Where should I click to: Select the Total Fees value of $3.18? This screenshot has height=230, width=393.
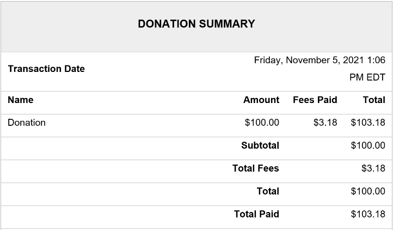pos(373,168)
